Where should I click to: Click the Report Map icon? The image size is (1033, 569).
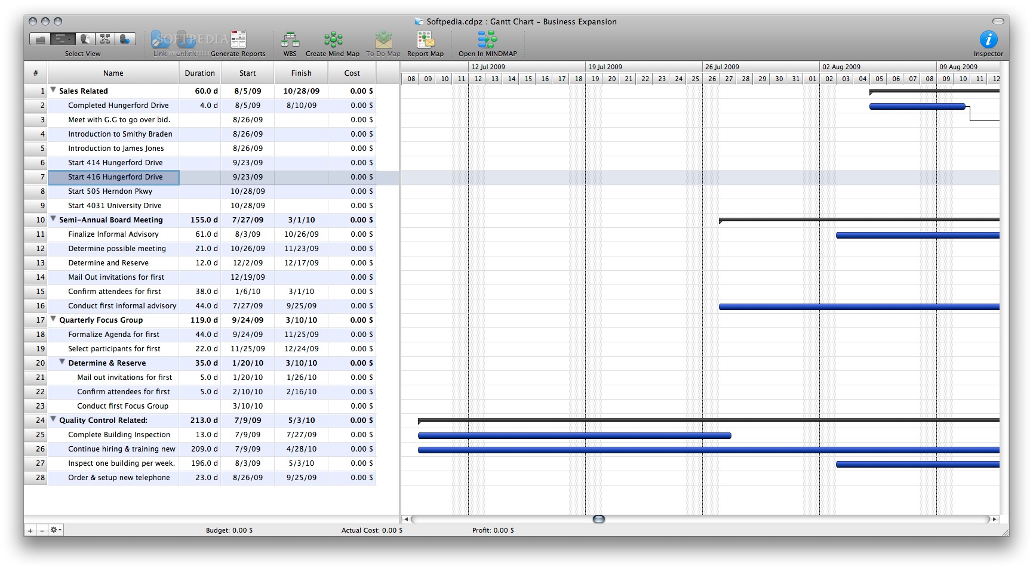click(x=425, y=40)
